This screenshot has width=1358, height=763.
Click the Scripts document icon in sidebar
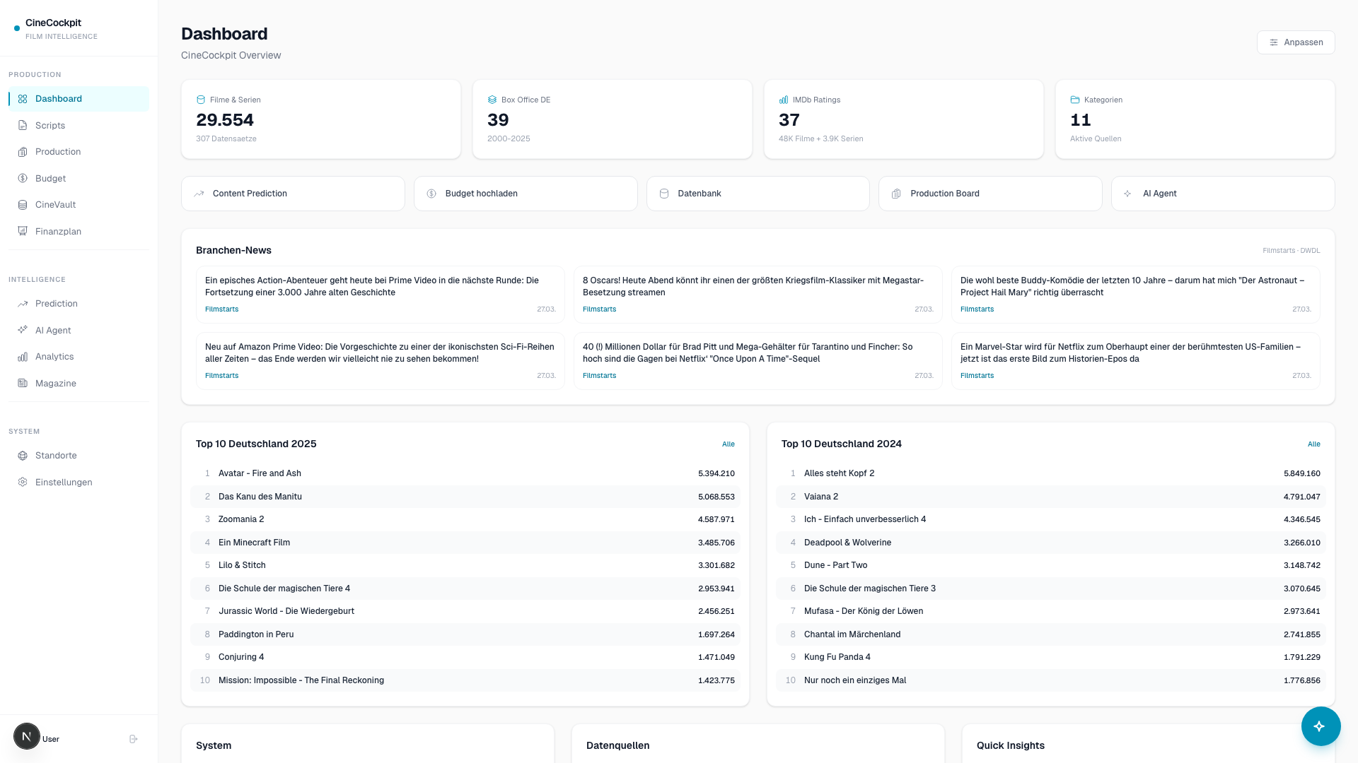[x=23, y=126]
